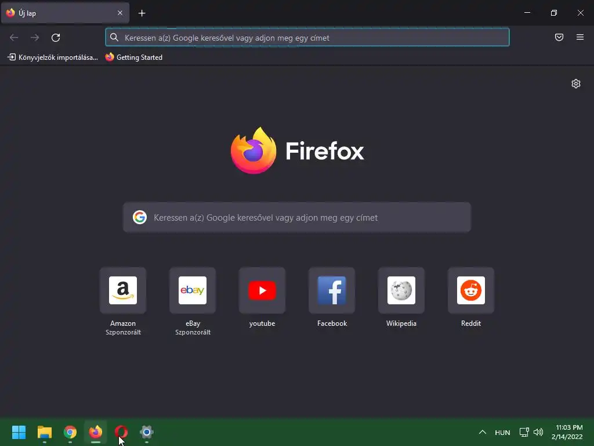The image size is (594, 446).
Task: Click the Firefox taskbar icon
Action: [x=96, y=432]
